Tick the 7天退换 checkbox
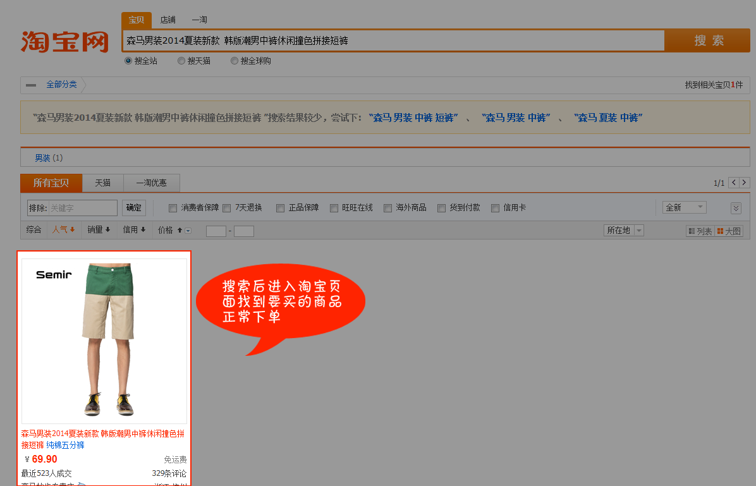Viewport: 756px width, 486px height. [x=226, y=209]
